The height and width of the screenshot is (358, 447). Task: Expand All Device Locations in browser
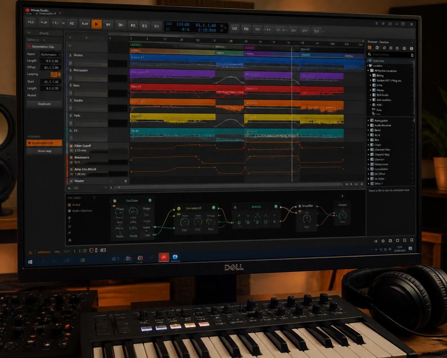[x=369, y=71]
